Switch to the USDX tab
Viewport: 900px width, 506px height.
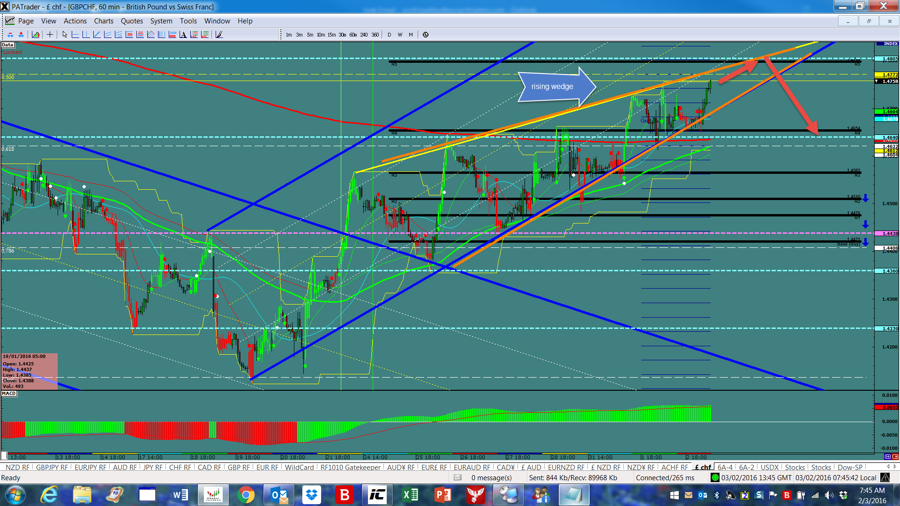(x=769, y=467)
